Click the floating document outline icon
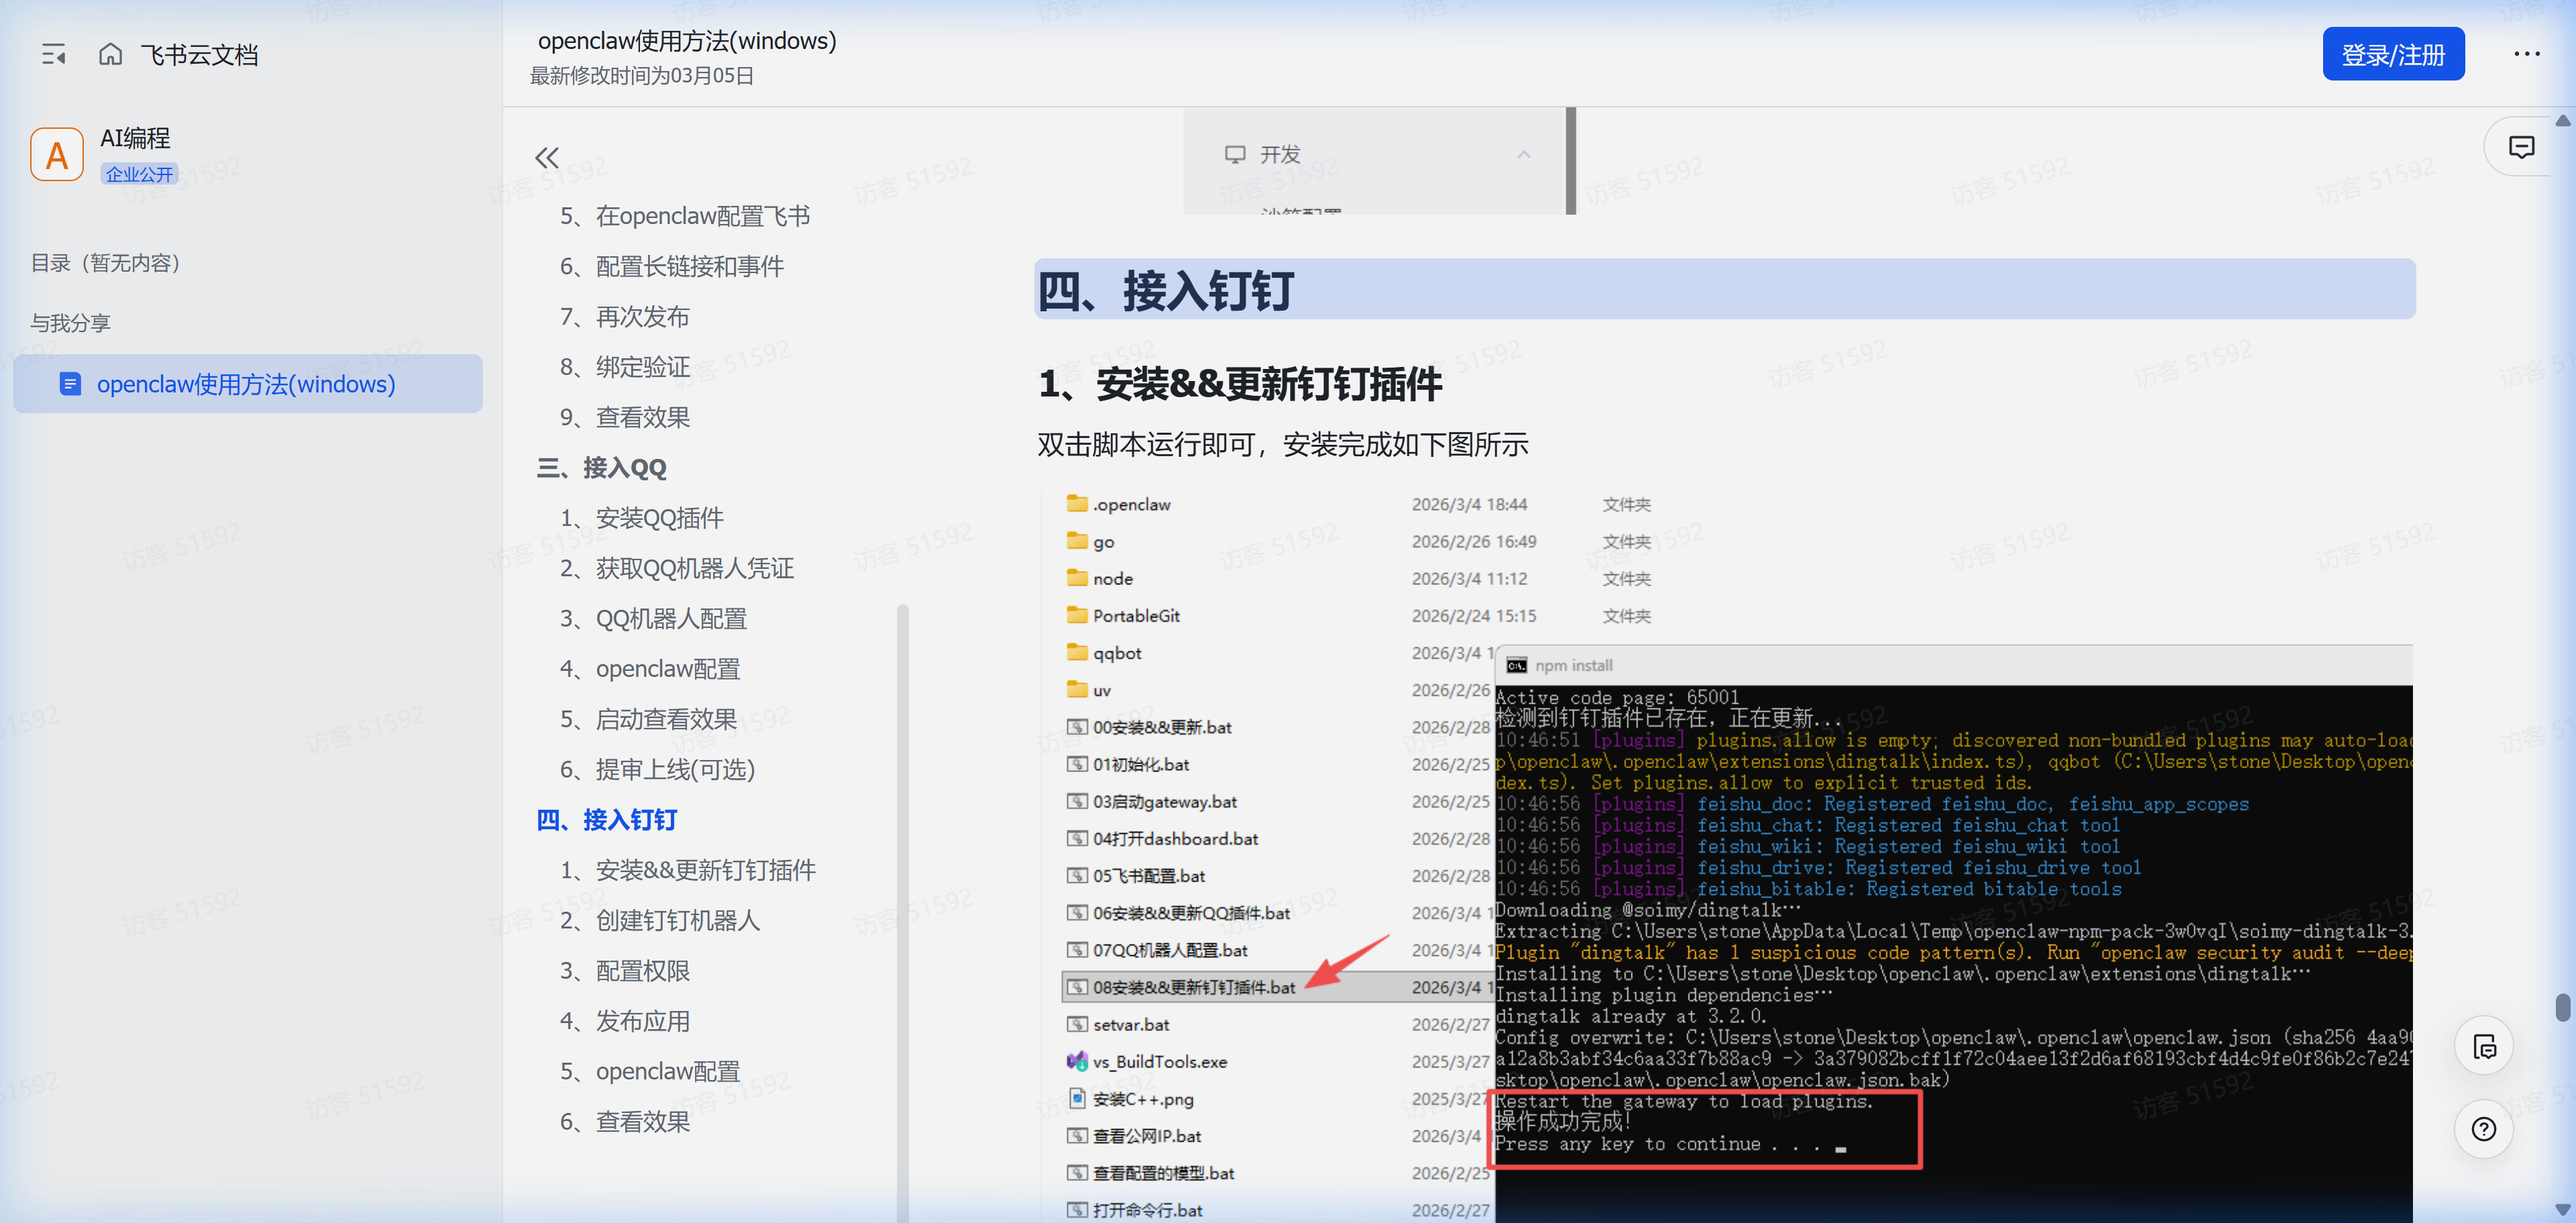Screen dimensions: 2576x1223 point(2484,1047)
